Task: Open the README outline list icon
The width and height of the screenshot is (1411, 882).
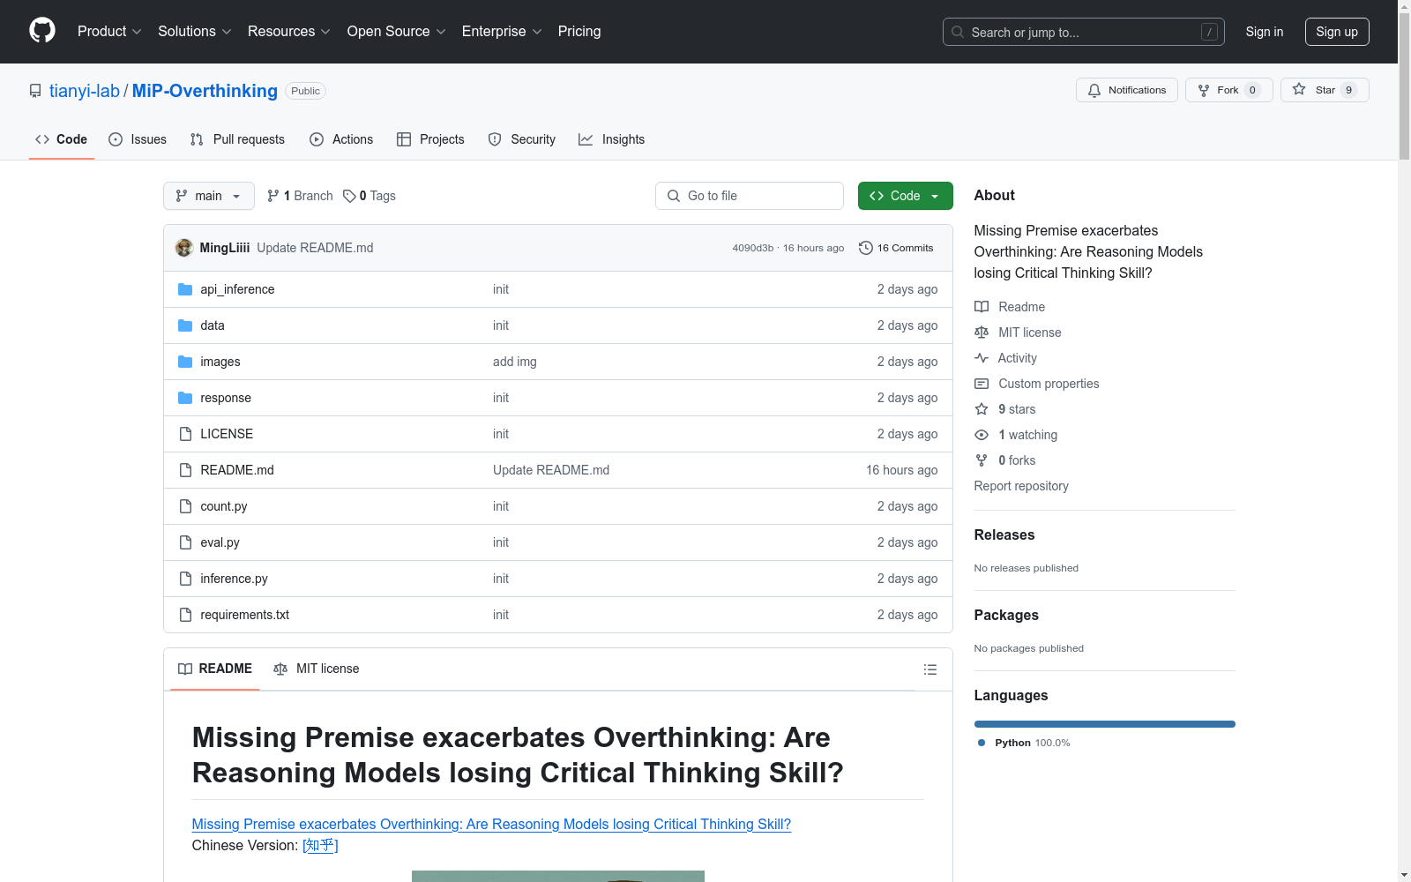Action: click(x=929, y=669)
